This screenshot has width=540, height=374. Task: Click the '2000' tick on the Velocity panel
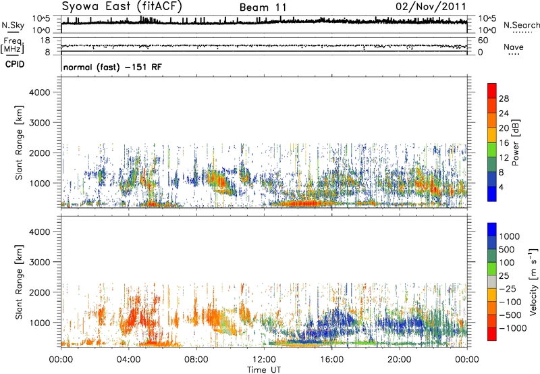[39, 292]
